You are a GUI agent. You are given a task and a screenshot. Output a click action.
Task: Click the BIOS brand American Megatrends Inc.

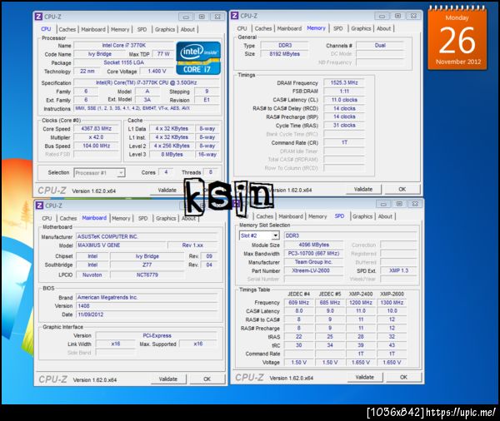point(147,297)
